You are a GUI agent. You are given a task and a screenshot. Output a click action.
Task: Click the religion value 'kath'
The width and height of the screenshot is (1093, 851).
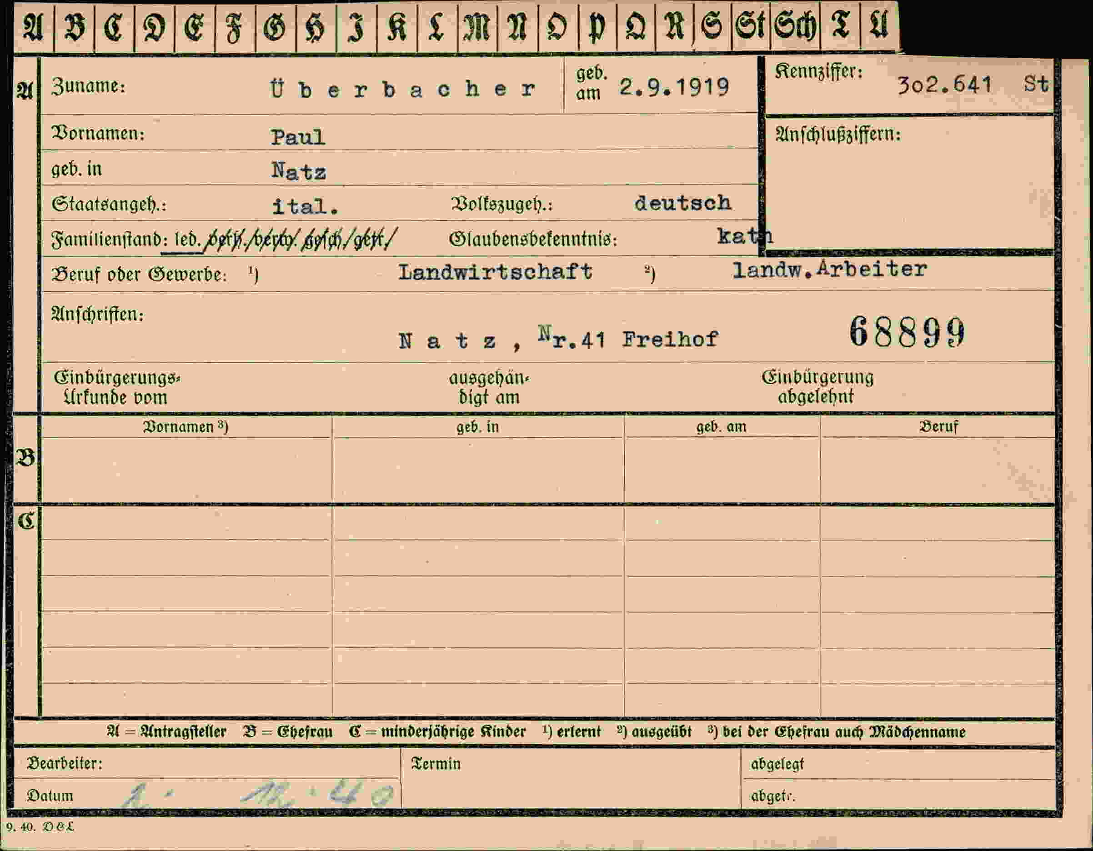coord(745,235)
